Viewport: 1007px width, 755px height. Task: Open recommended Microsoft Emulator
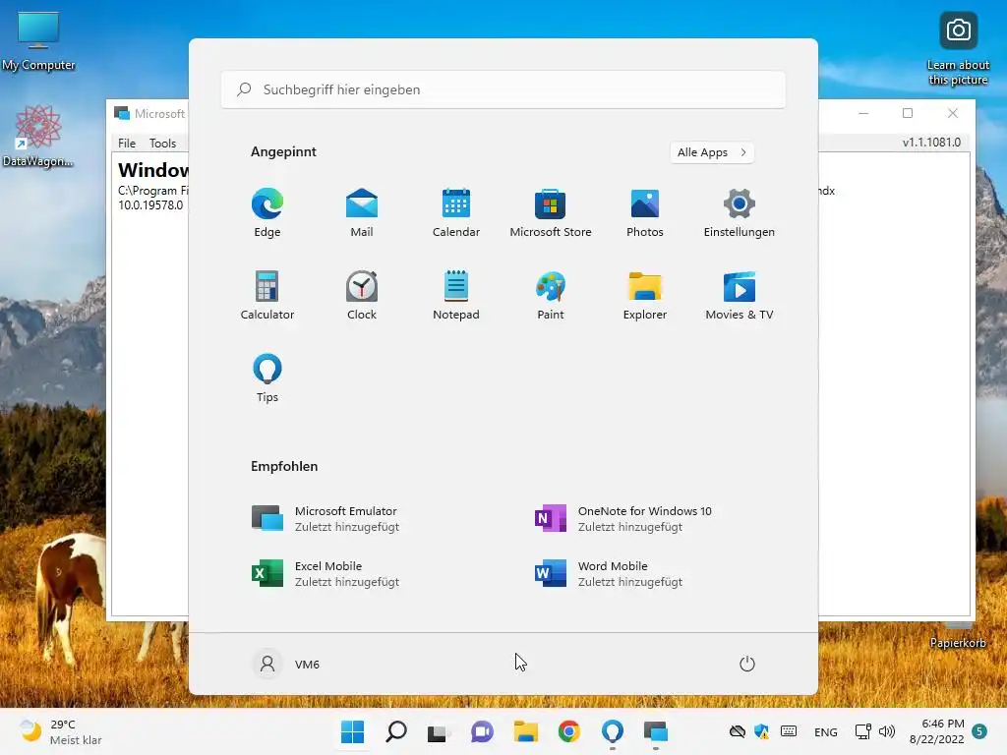coord(325,519)
